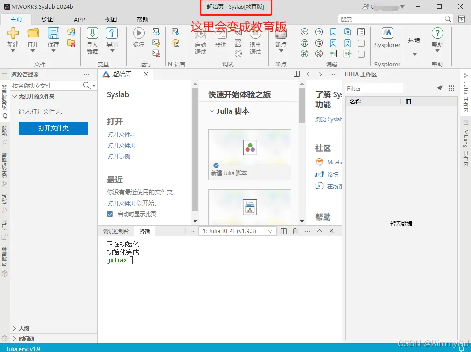Click the 保存 floppy disk icon
This screenshot has width=471, height=352.
(53, 33)
